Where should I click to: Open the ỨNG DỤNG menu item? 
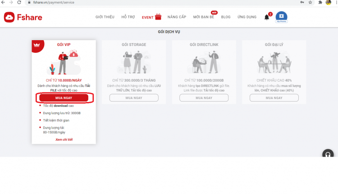247,17
